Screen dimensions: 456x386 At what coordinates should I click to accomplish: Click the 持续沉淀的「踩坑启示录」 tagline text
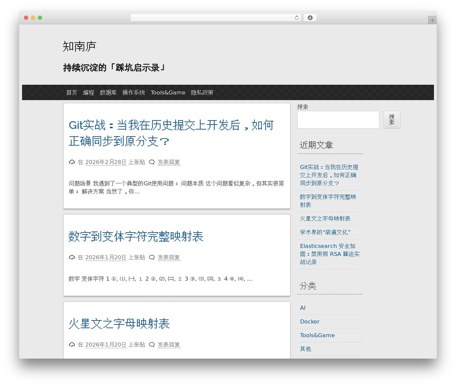tap(114, 68)
